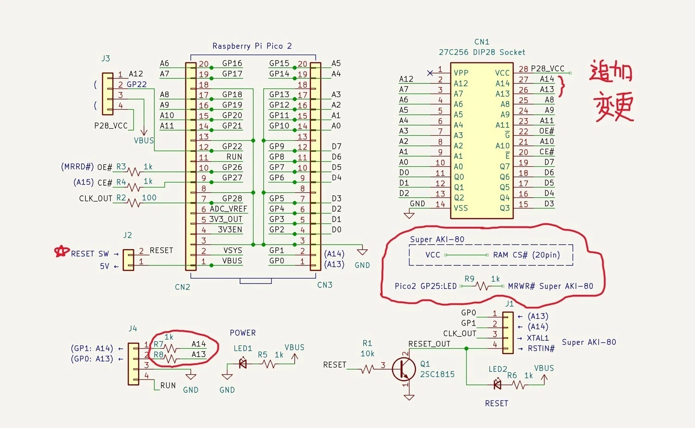Select resistor R6 next to LED2
The image size is (695, 428).
518,384
